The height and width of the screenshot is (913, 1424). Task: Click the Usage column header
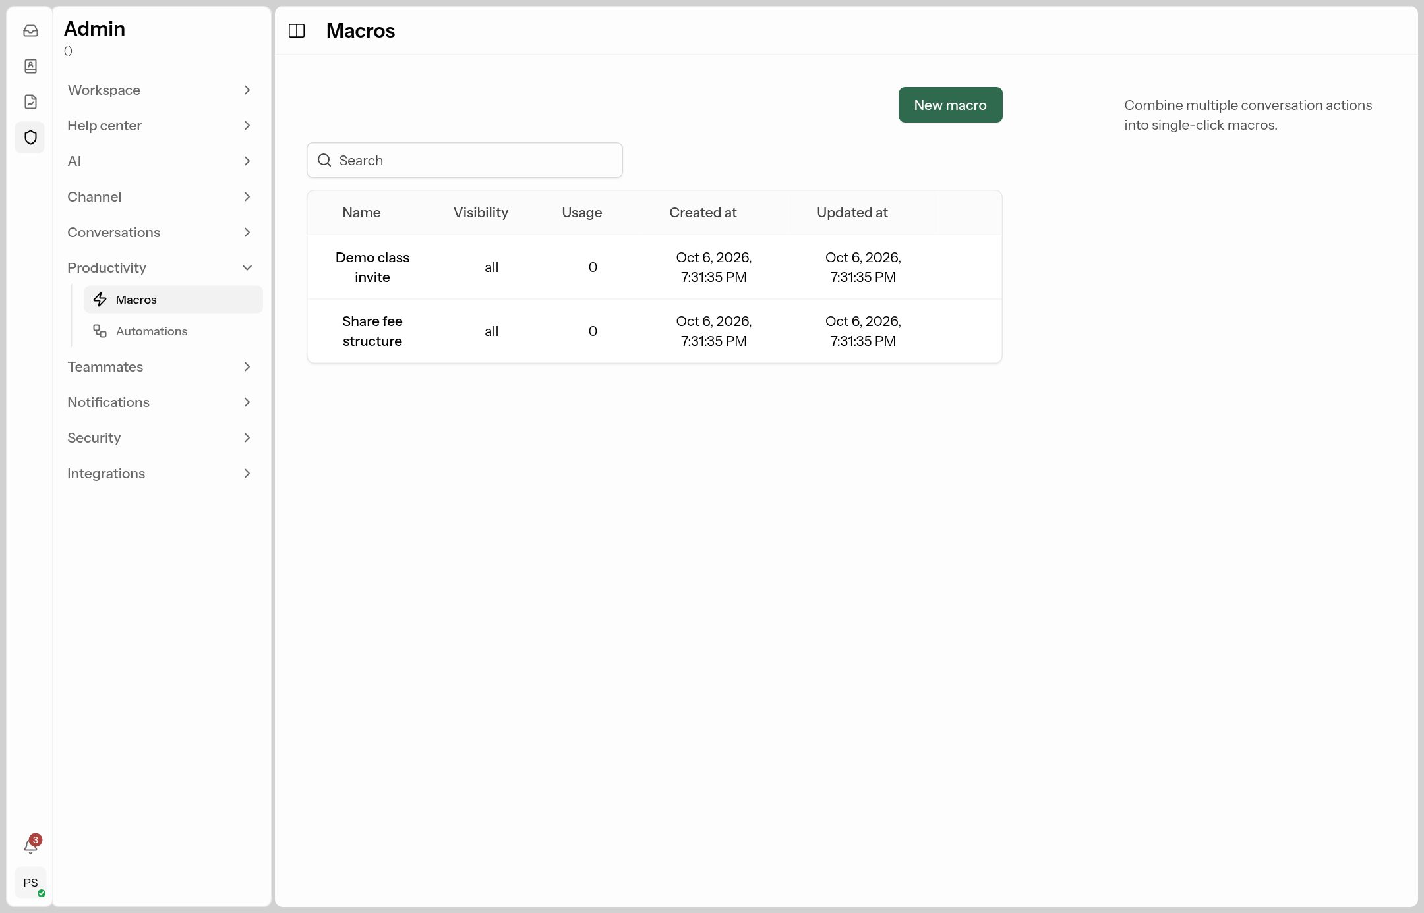(581, 212)
